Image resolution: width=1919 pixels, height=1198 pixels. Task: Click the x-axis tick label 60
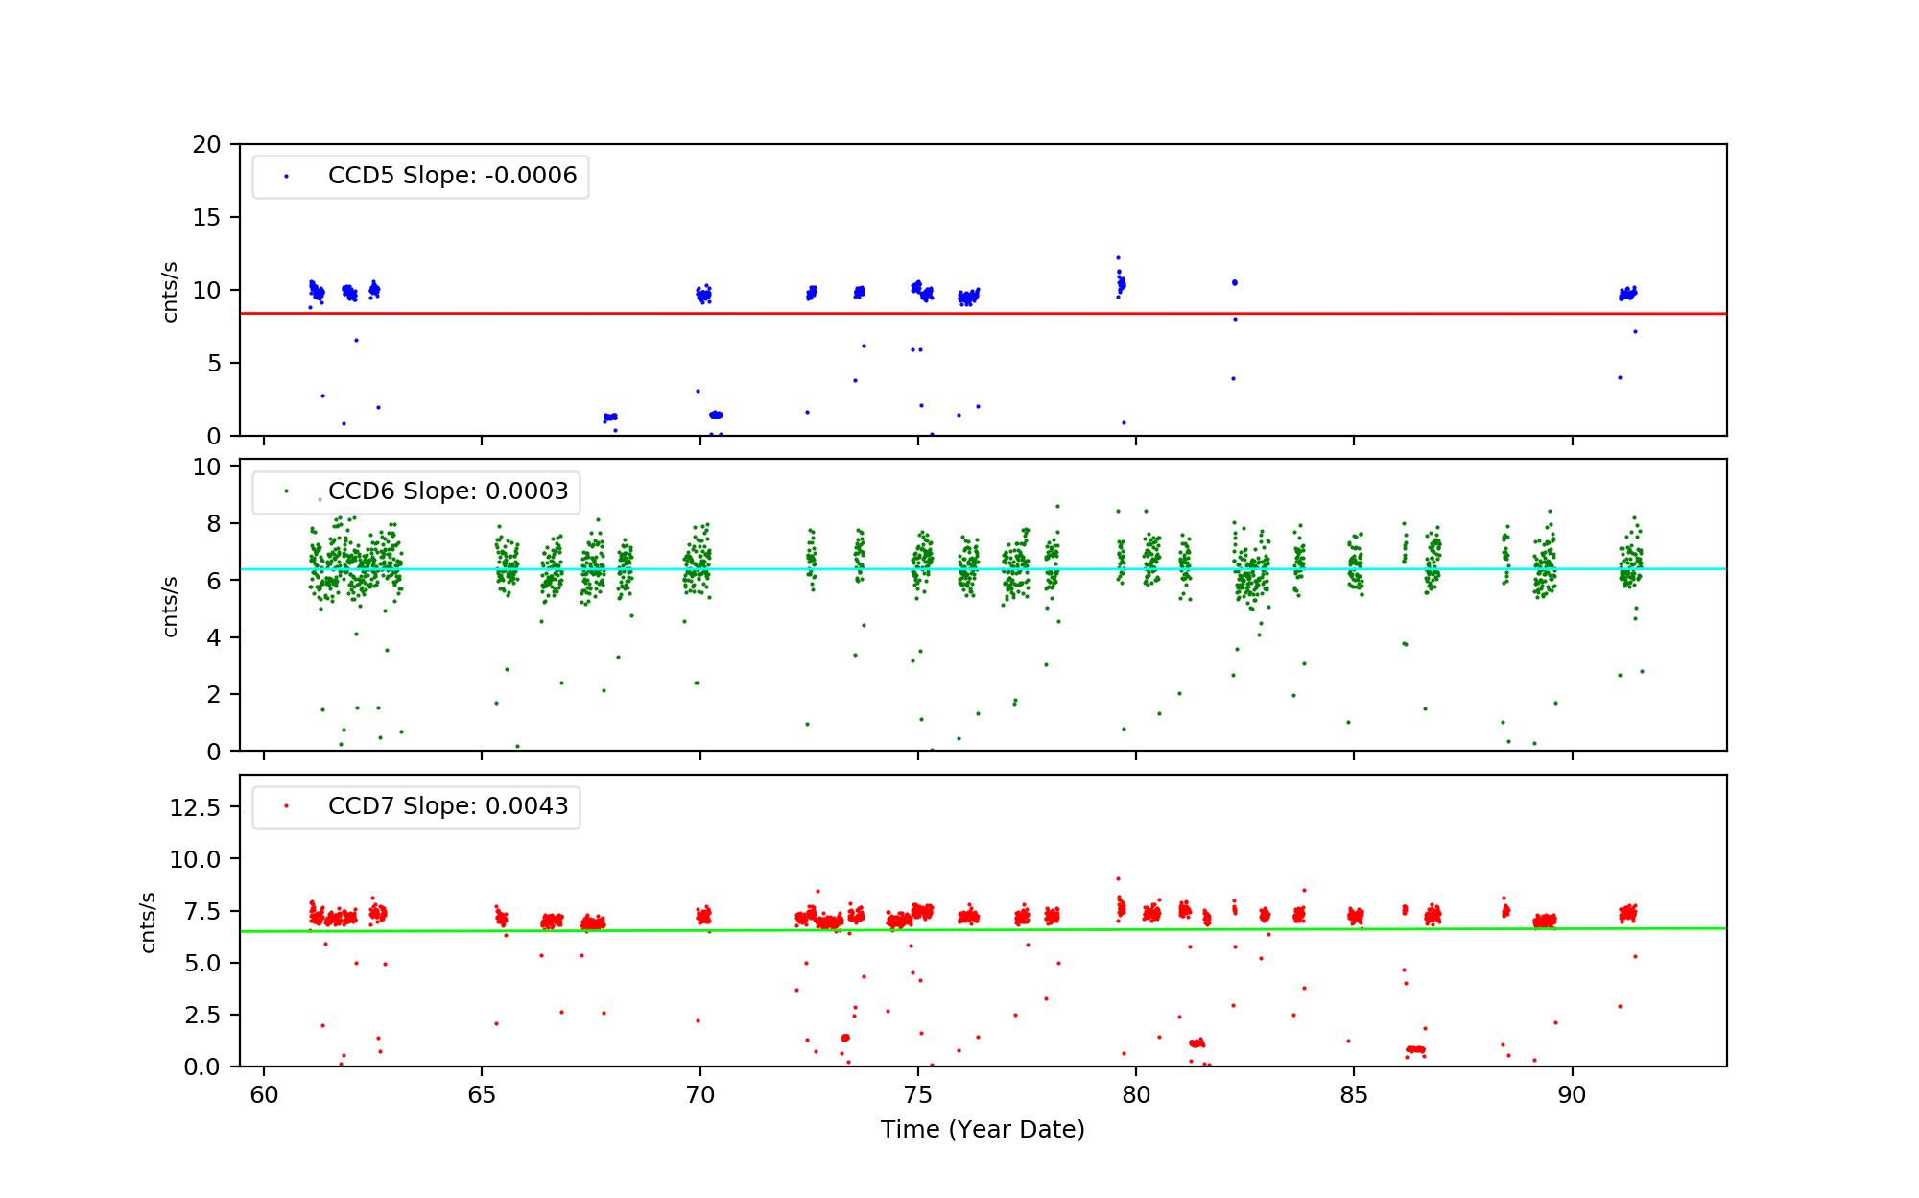coord(264,1096)
